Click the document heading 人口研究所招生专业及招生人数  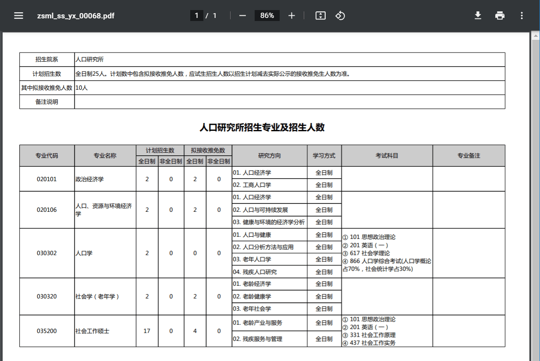262,127
